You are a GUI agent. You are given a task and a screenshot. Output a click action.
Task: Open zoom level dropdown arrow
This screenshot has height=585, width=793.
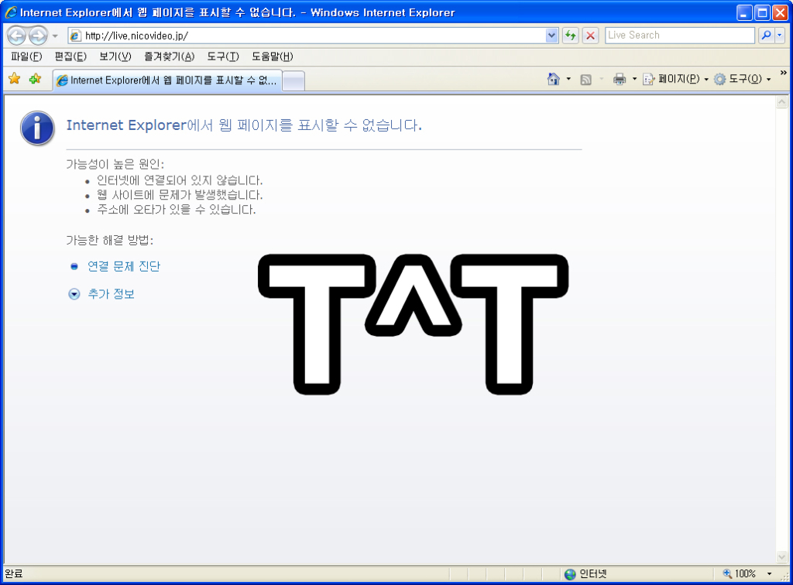pos(769,574)
